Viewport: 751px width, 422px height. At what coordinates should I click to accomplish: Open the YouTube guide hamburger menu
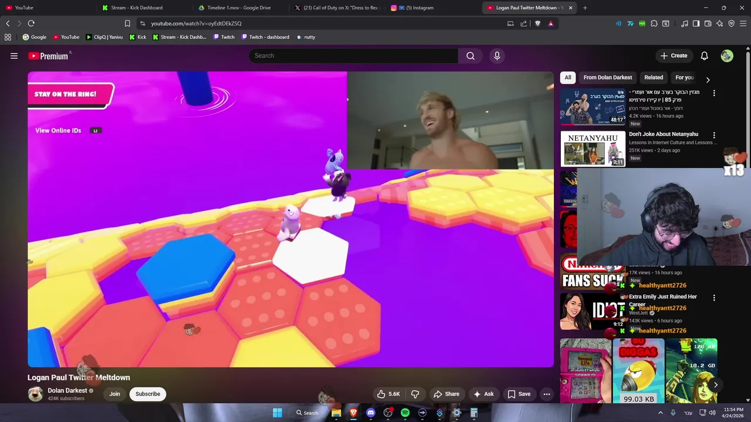tap(14, 56)
